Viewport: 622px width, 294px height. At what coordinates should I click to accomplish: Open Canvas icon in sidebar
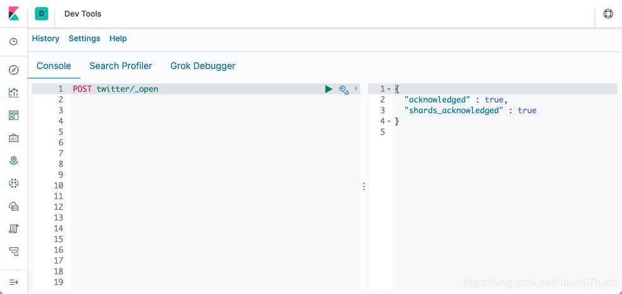click(13, 138)
